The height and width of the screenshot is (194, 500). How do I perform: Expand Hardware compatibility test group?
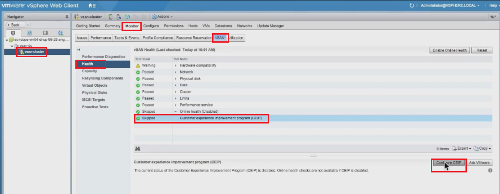[175, 66]
